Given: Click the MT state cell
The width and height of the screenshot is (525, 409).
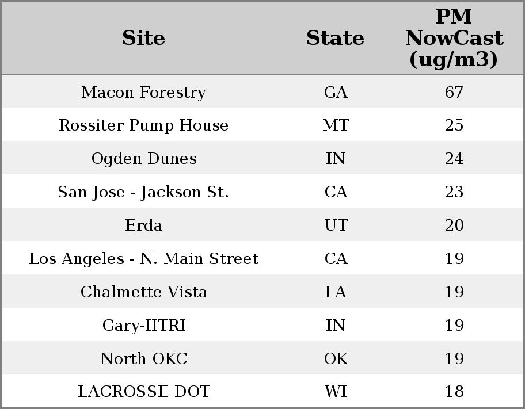Looking at the screenshot, I should click(x=336, y=125).
